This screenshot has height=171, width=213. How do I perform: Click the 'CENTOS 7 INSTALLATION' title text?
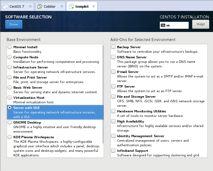184,17
